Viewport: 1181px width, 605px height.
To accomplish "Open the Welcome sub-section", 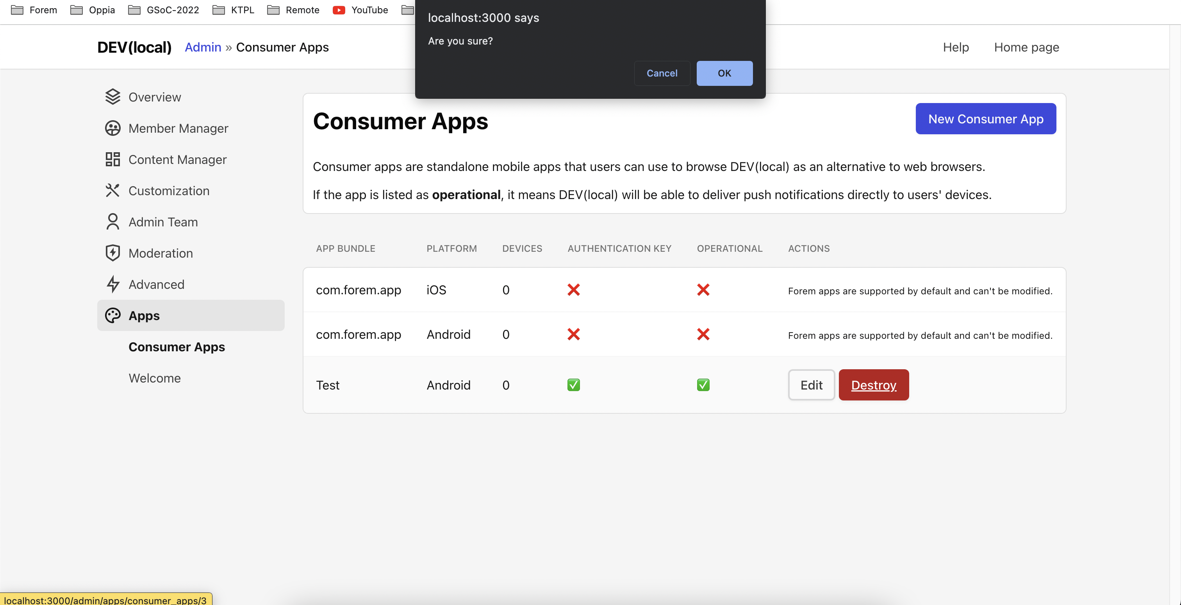I will pos(155,378).
